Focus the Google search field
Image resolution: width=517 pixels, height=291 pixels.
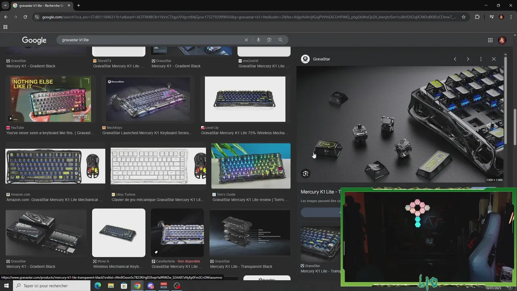pos(151,40)
